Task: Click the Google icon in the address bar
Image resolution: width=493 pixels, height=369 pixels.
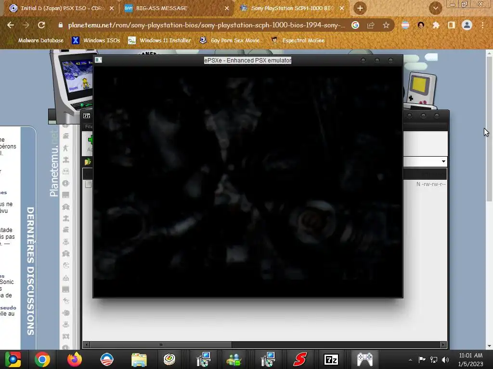Action: point(355,25)
